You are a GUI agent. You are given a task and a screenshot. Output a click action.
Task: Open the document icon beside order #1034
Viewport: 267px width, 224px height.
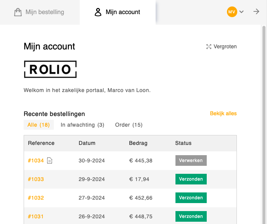coord(50,160)
